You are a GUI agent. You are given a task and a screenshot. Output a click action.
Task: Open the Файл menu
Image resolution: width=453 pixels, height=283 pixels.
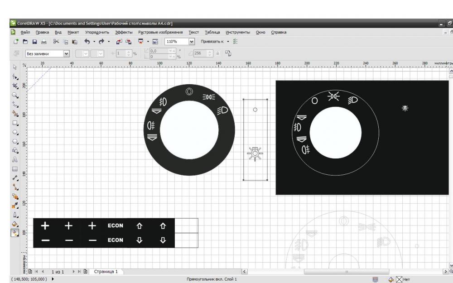point(25,32)
